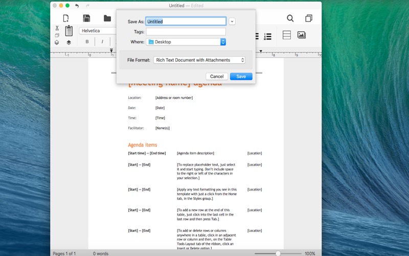Click the duplicate windows icon
This screenshot has width=409, height=256.
pos(309,18)
